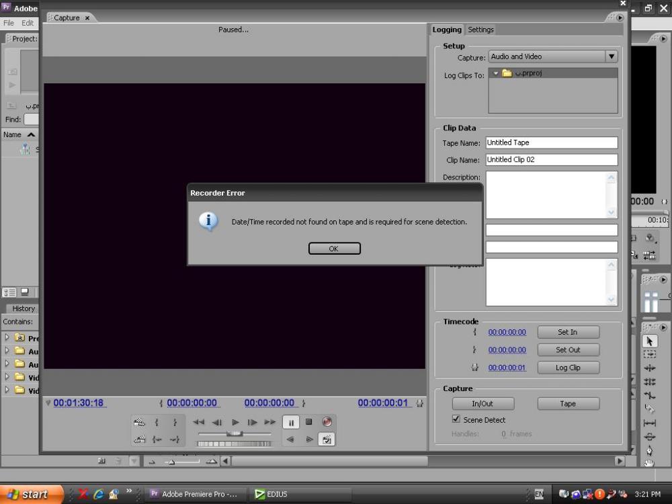
Task: Click the In/Out capture button
Action: (x=483, y=404)
